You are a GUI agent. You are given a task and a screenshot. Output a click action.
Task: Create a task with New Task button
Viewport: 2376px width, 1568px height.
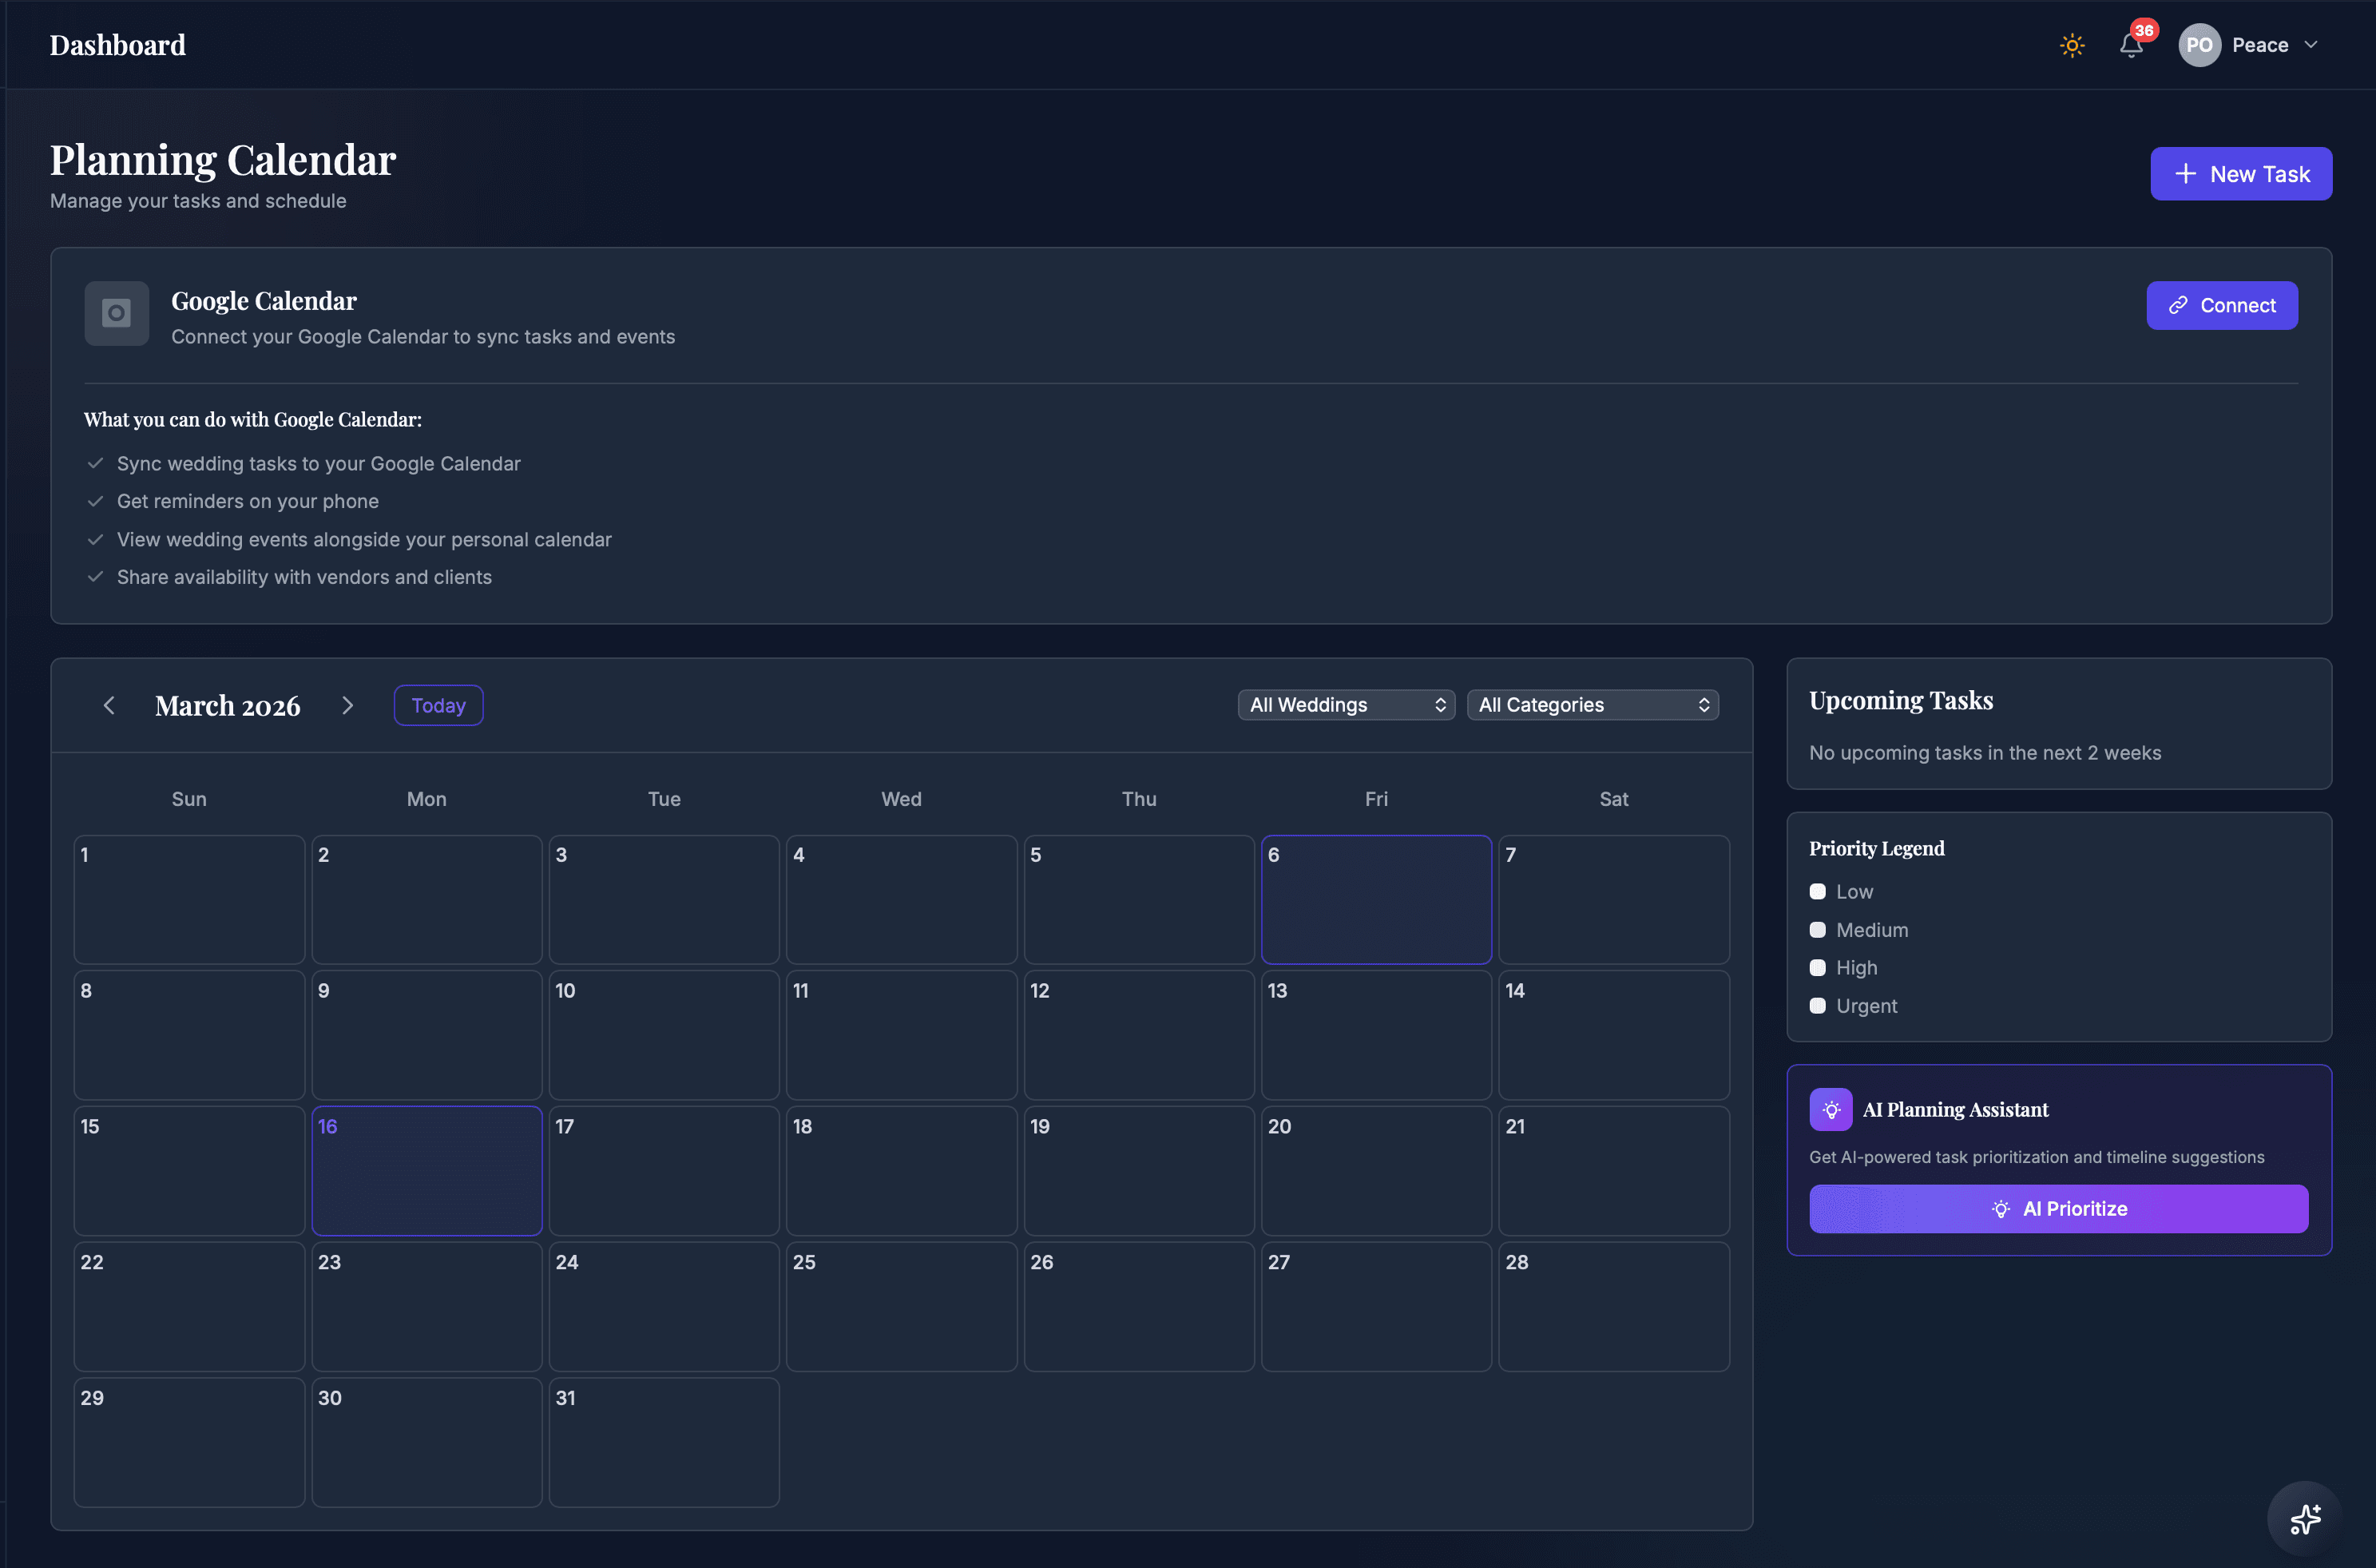(x=2241, y=173)
